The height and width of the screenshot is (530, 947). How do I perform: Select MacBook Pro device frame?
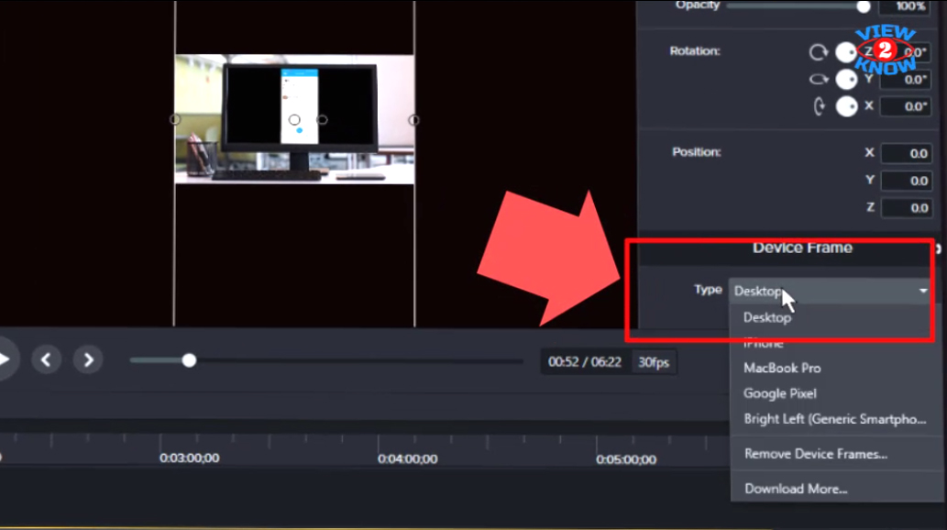click(782, 368)
